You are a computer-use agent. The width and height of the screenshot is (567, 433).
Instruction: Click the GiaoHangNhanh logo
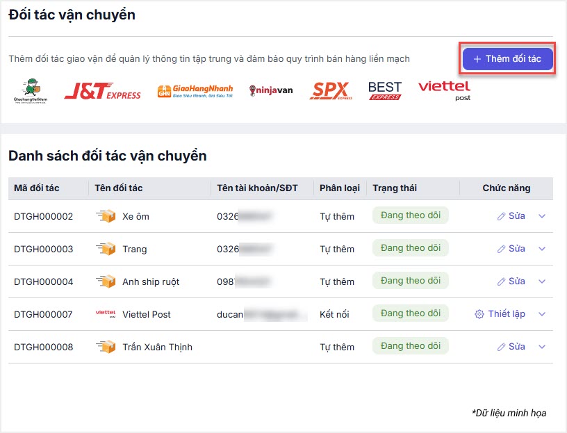pos(195,91)
